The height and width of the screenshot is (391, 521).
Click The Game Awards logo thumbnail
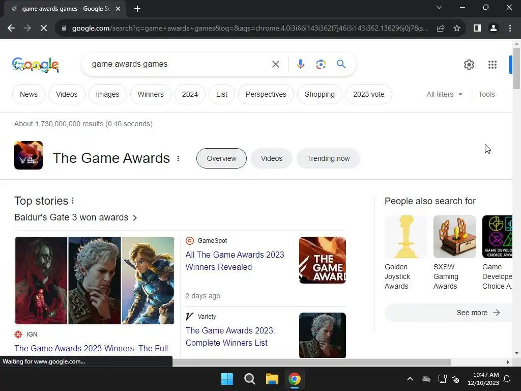coord(28,155)
